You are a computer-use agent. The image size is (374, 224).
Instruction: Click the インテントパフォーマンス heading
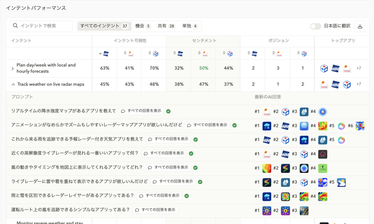(36, 8)
